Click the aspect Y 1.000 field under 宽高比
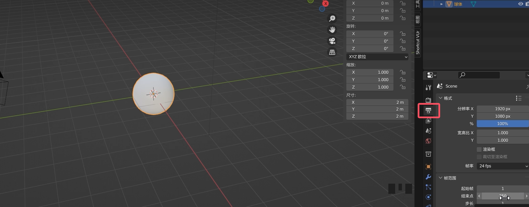Viewport: 529px width, 207px height. coord(503,140)
